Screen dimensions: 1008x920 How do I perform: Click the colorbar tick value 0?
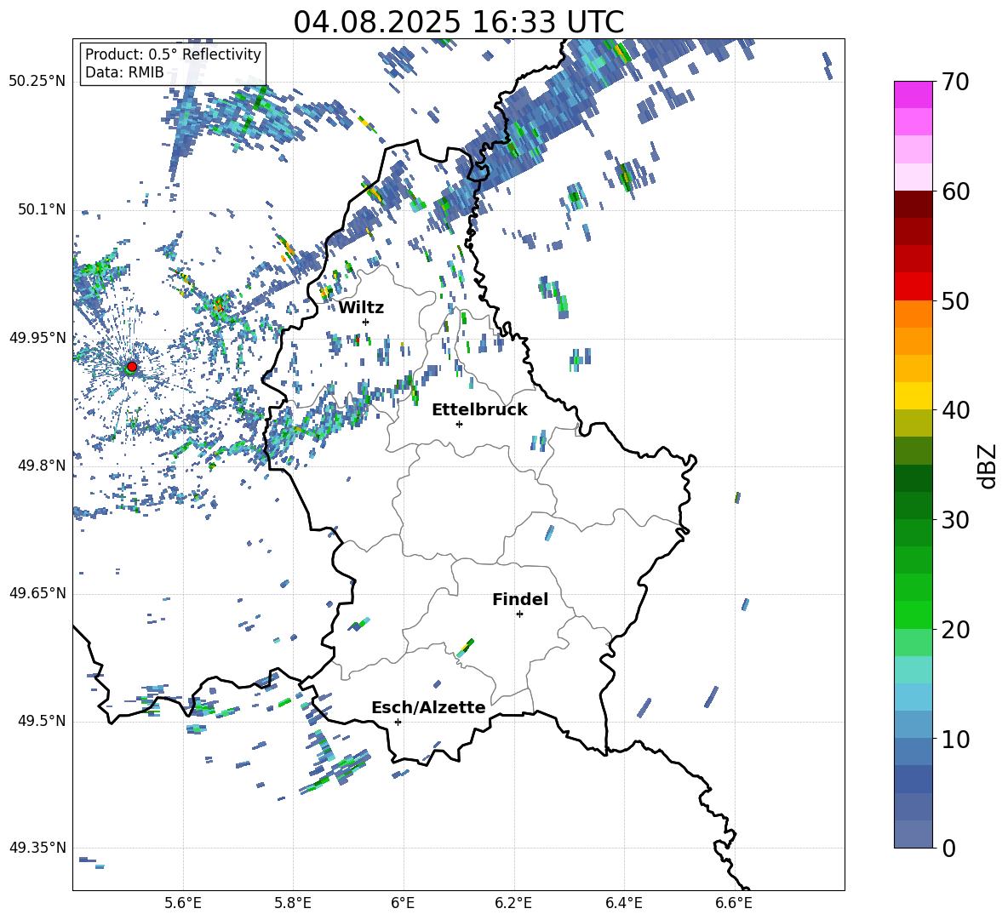pos(948,848)
